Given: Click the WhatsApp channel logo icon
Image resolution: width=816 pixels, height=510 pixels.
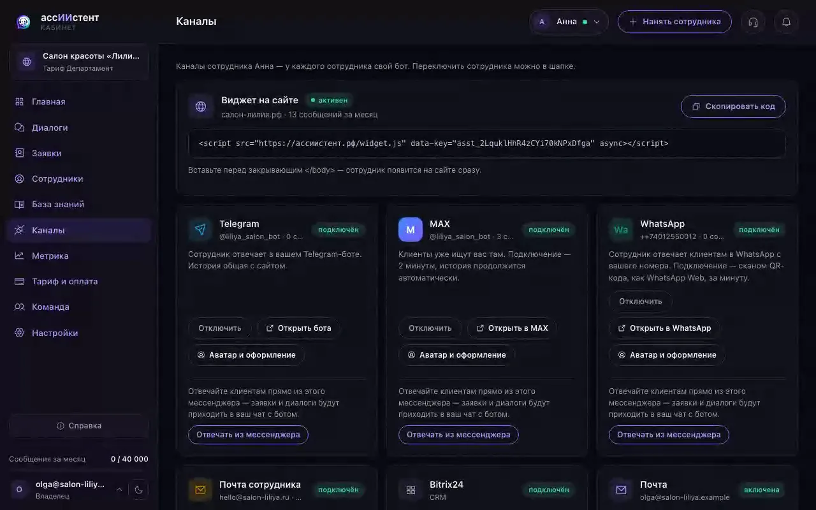Looking at the screenshot, I should point(621,229).
